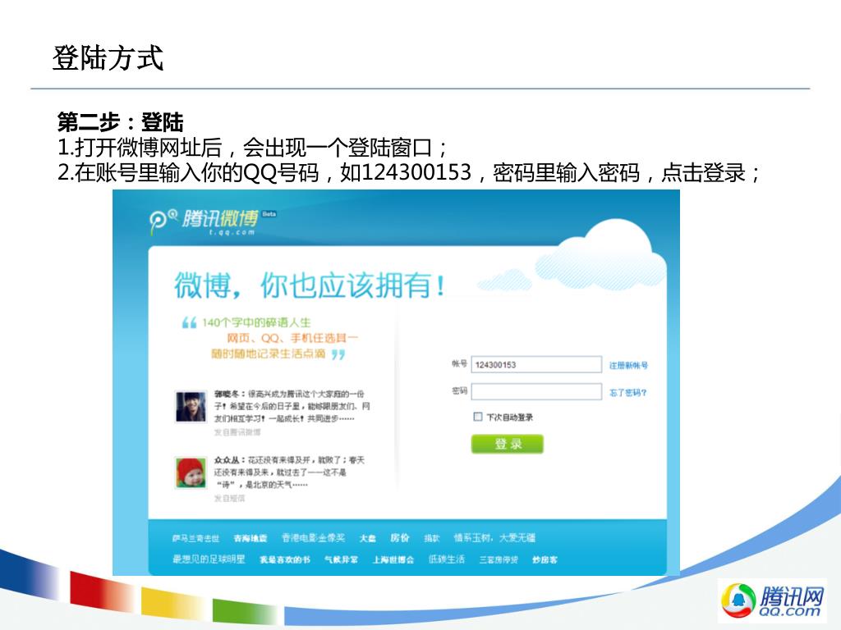Click the line 随时随地记录生活点滴

pos(269,354)
